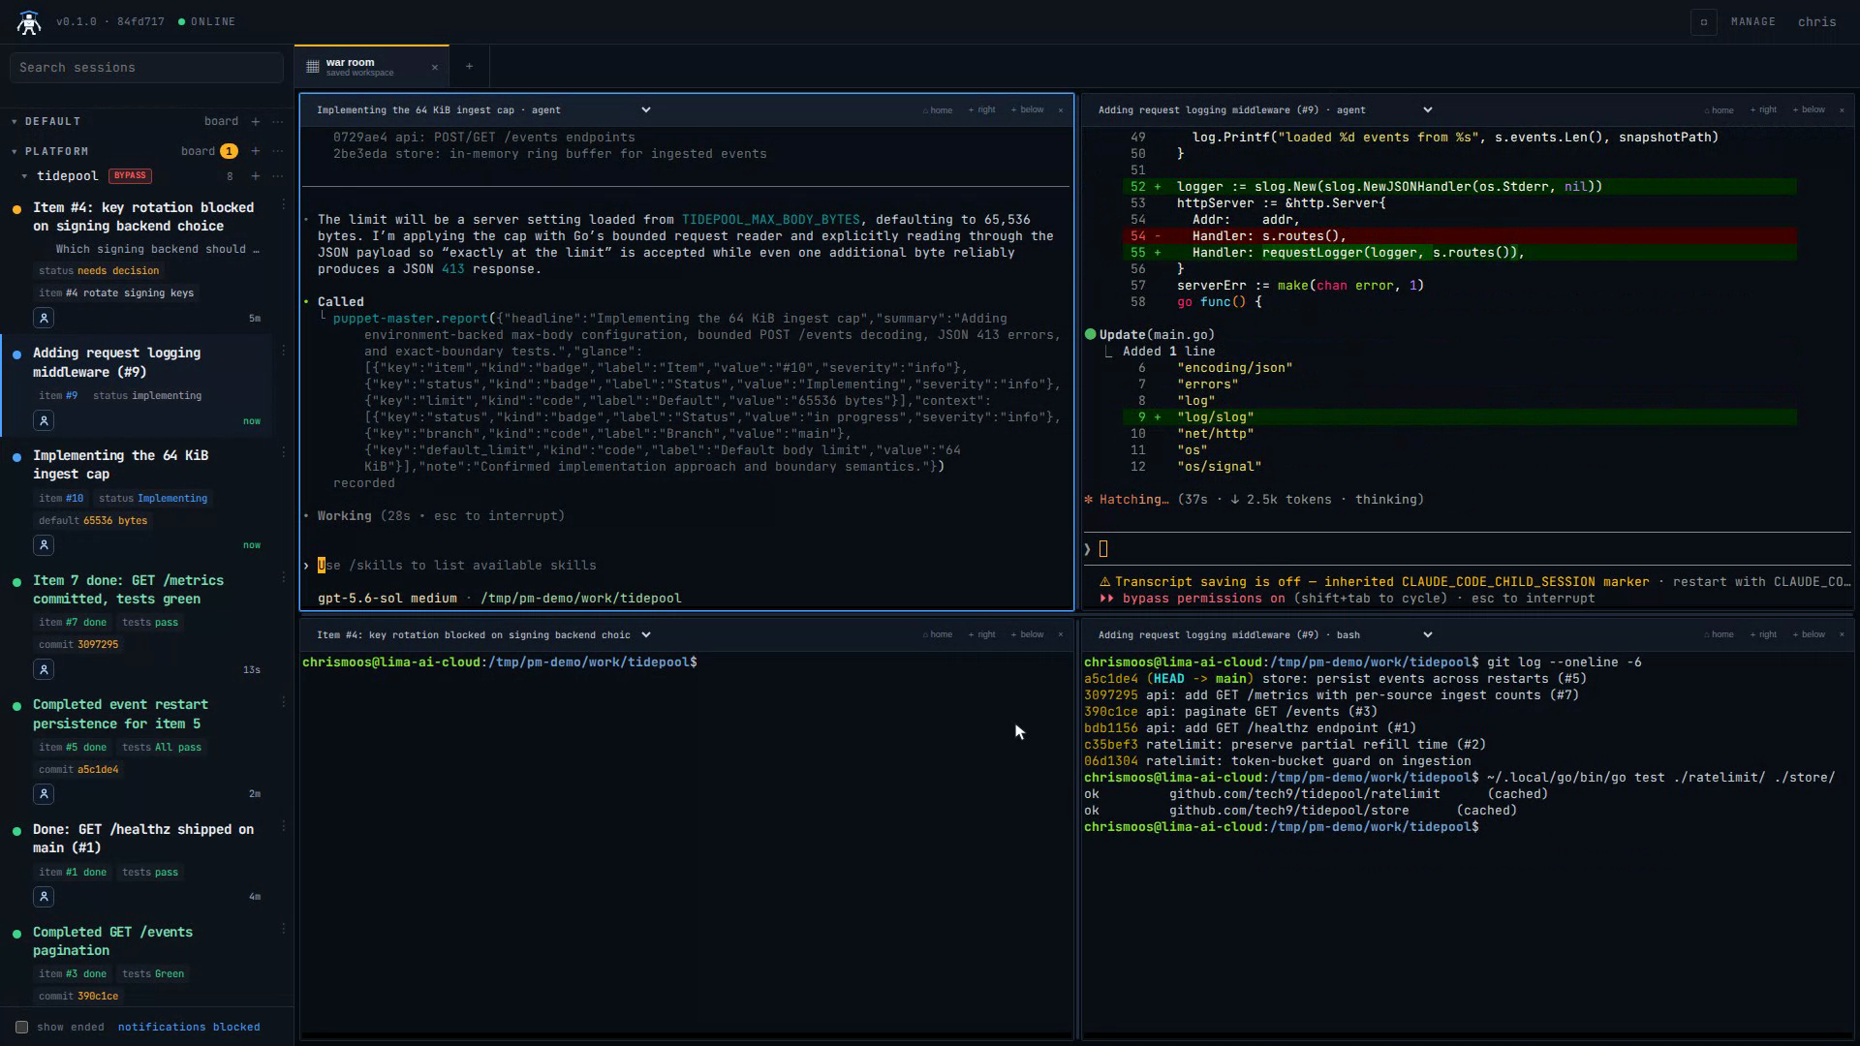Open the DEFAULT group board
Screen dimensions: 1860x1046
(x=221, y=122)
